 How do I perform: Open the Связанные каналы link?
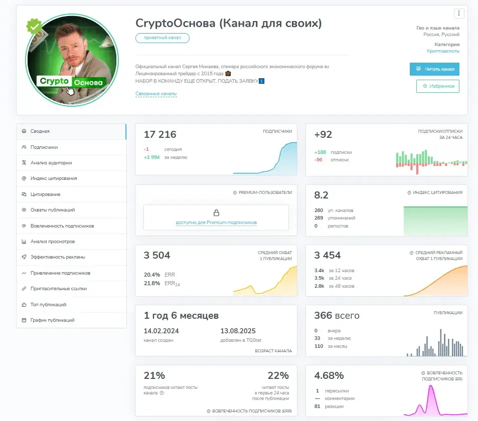(x=156, y=94)
